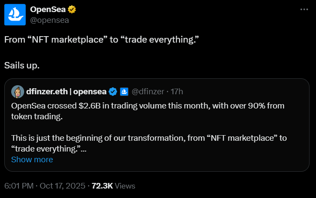The height and width of the screenshot is (198, 316).
Task: Click the @opensea handle
Action: click(50, 20)
